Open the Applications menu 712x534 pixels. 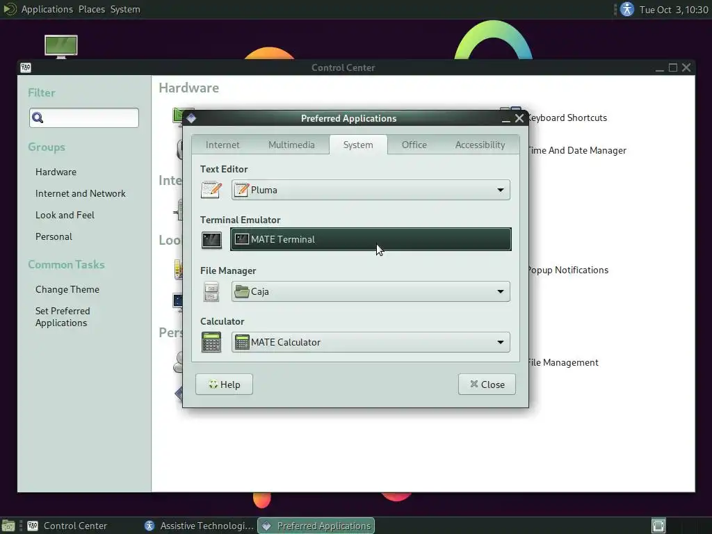pyautogui.click(x=47, y=9)
